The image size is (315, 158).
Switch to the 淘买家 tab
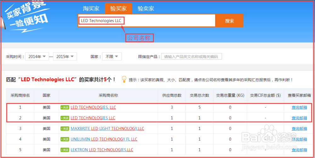(91, 8)
